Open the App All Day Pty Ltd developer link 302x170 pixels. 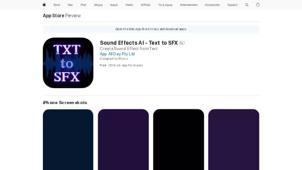coord(117,54)
